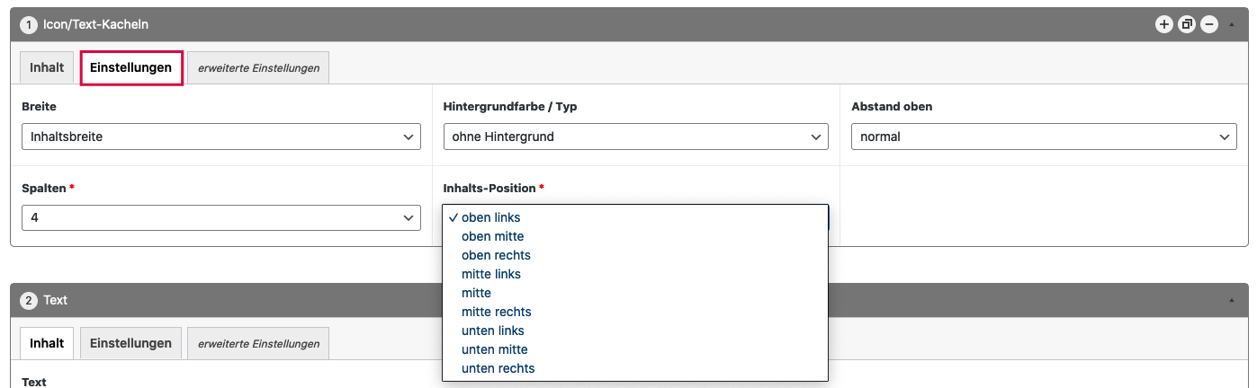
Task: Choose 'unten links' position option
Action: 492,331
